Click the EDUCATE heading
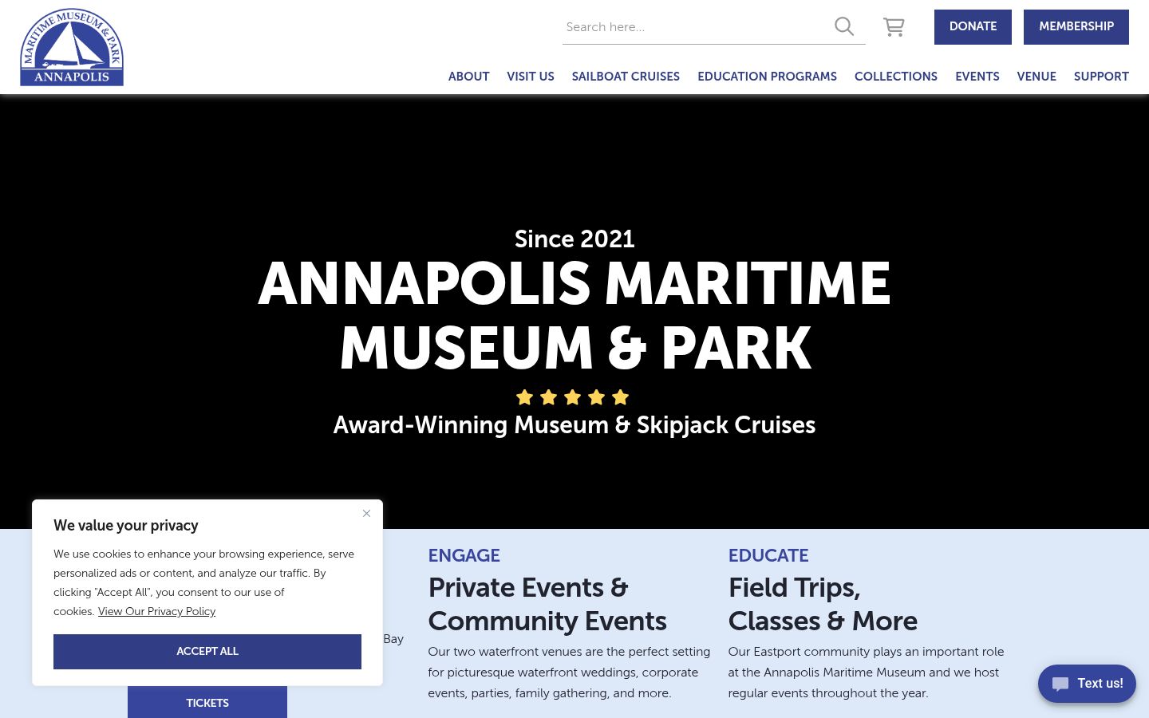The height and width of the screenshot is (718, 1149). [768, 555]
